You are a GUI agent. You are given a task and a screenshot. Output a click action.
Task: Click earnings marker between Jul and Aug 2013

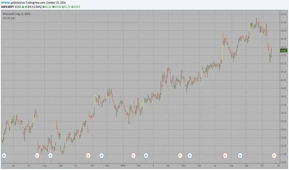click(37, 155)
